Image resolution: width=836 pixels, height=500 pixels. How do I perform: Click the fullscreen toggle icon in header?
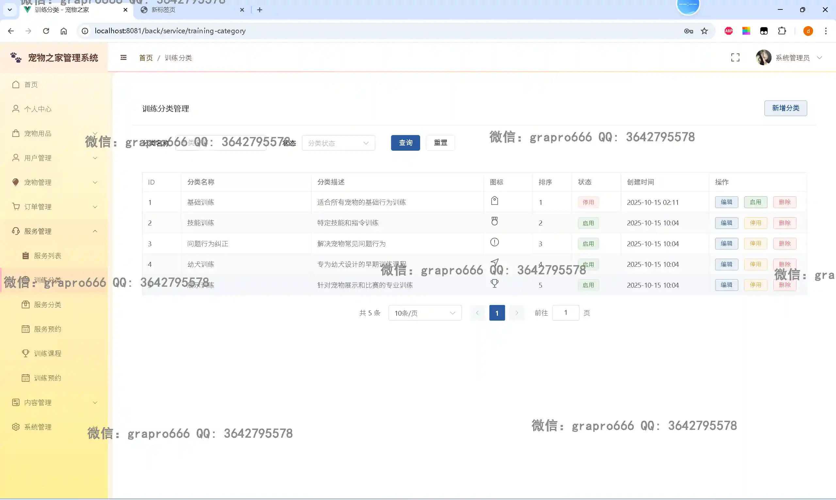tap(735, 58)
